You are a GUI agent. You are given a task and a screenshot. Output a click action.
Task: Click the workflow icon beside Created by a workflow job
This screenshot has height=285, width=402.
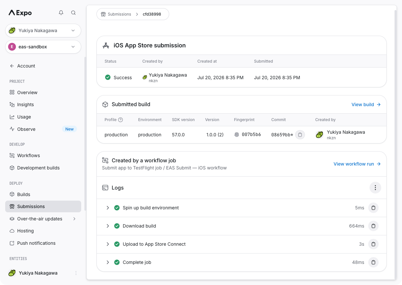pyautogui.click(x=105, y=160)
